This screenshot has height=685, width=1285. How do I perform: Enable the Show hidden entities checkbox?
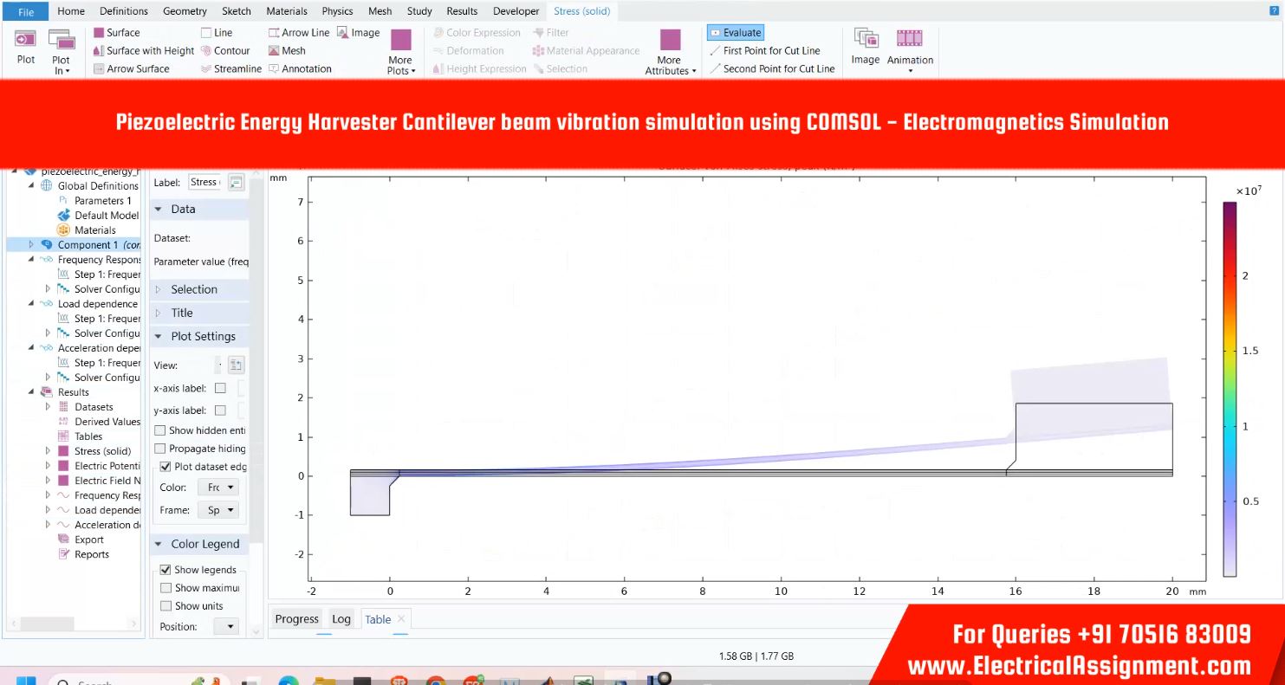[161, 430]
